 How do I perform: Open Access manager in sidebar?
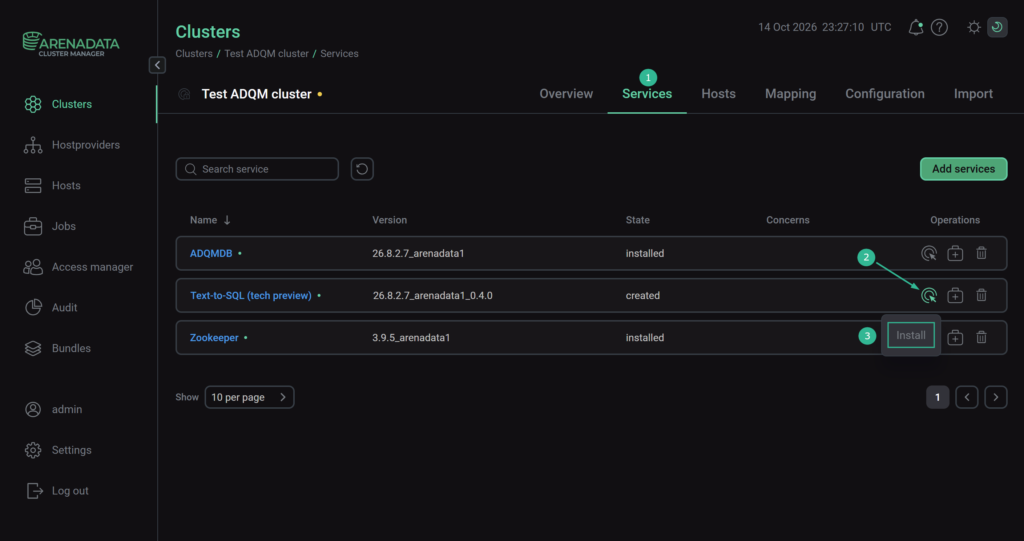point(78,267)
